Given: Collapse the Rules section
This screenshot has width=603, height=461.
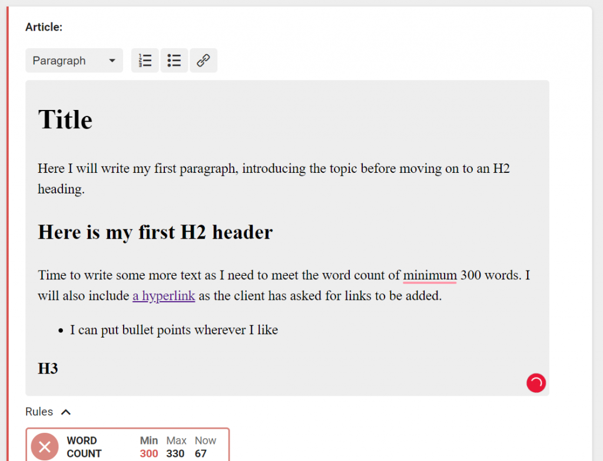Looking at the screenshot, I should pos(66,412).
